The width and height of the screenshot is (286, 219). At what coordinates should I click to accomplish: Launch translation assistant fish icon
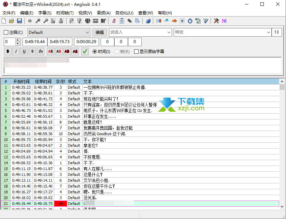[174, 21]
